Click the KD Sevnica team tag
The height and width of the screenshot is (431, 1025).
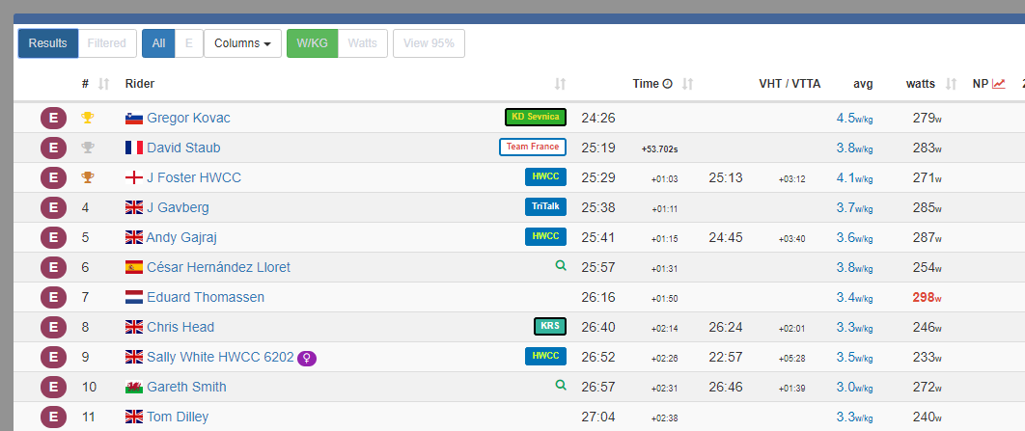(x=535, y=118)
